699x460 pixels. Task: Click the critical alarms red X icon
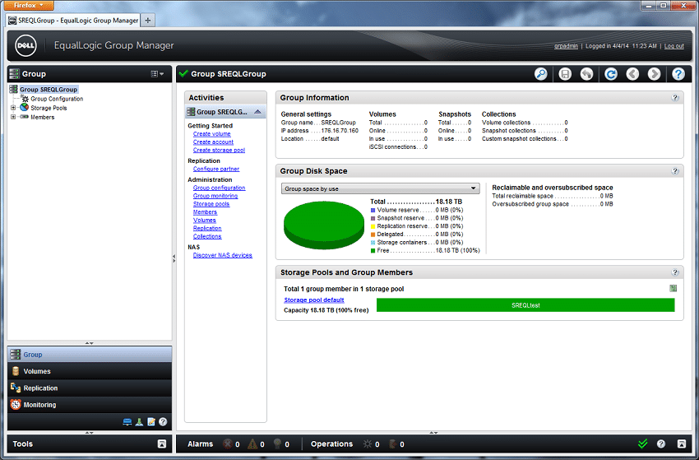pos(227,444)
